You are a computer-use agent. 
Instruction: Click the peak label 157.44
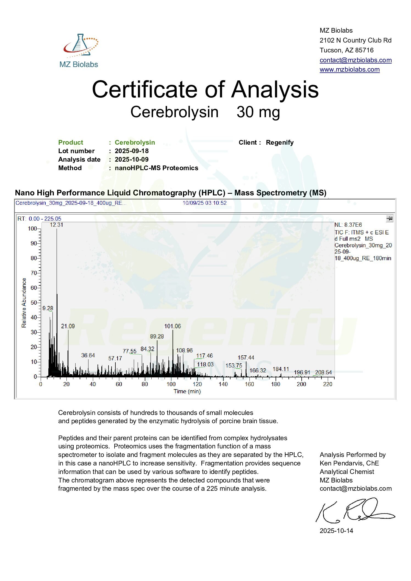[246, 358]
